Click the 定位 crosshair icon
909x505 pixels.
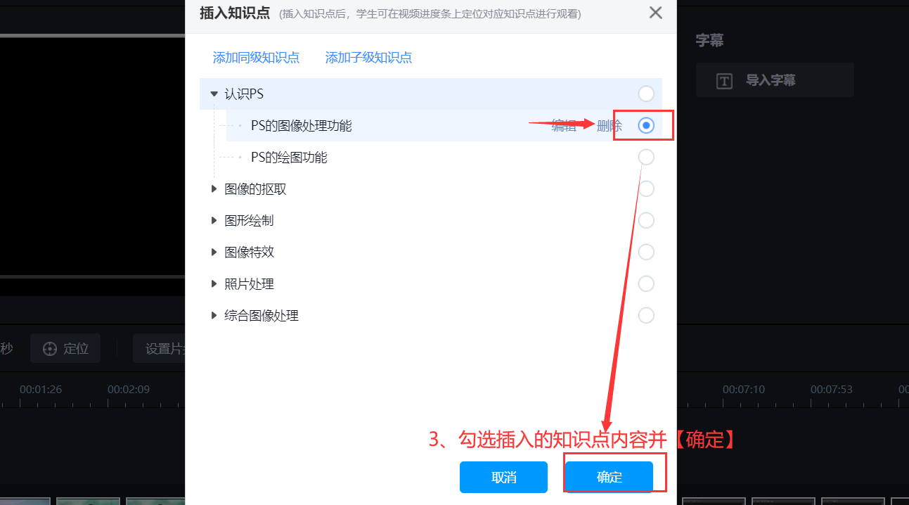pos(50,349)
